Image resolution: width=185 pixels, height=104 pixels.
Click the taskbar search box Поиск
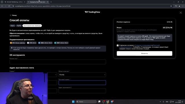click(x=86, y=102)
